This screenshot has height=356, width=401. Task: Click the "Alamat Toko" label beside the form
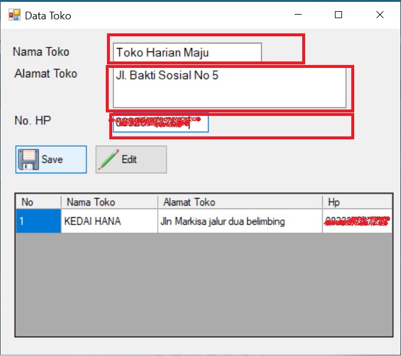tap(46, 74)
